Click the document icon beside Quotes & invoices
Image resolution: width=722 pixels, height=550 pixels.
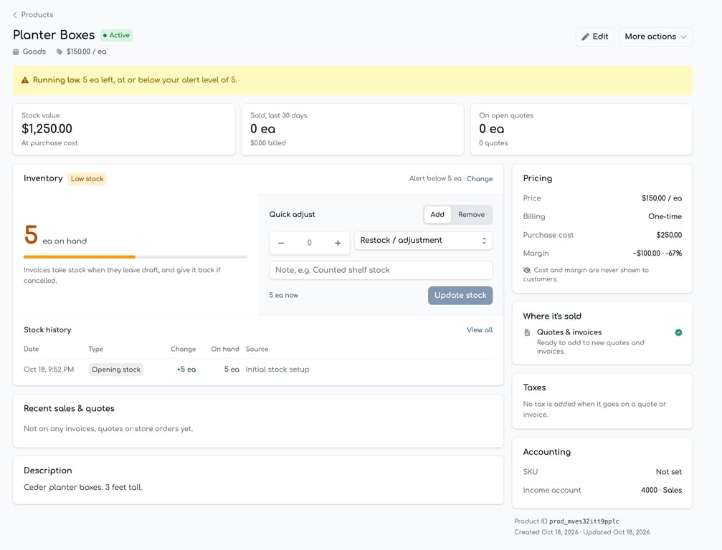(x=527, y=332)
